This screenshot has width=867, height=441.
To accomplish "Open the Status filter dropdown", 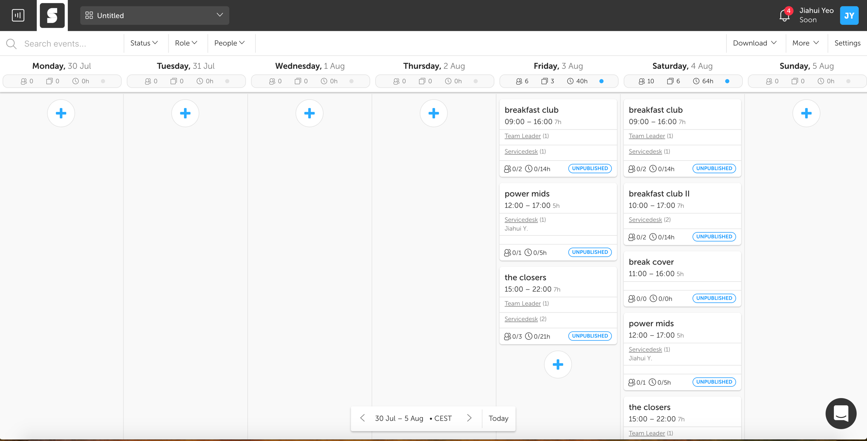I will [x=144, y=43].
